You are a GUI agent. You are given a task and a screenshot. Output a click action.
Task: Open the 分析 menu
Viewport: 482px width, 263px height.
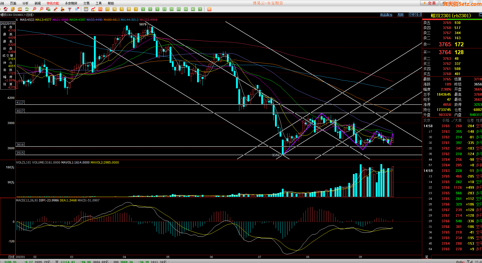coord(25,3)
